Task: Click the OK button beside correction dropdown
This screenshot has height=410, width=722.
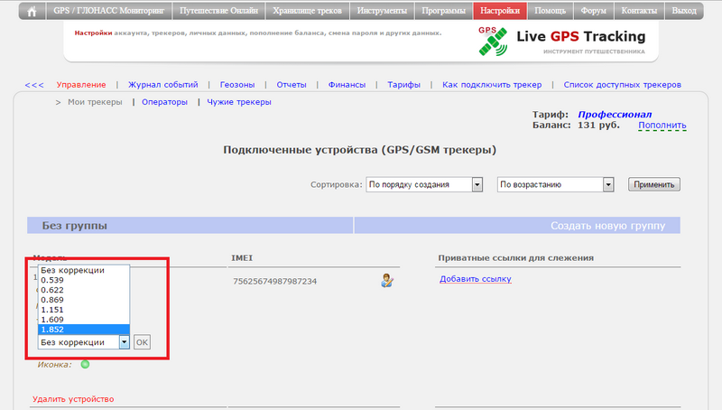Action: [x=143, y=342]
